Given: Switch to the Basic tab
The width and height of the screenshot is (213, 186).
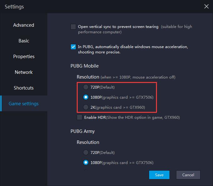Looking at the screenshot, I should point(24,41).
